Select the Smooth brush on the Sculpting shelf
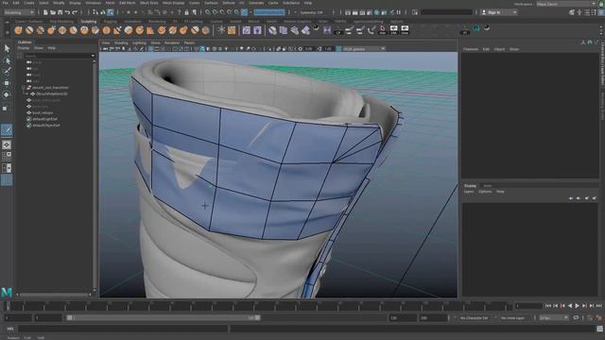This screenshot has height=340, width=605. click(29, 30)
